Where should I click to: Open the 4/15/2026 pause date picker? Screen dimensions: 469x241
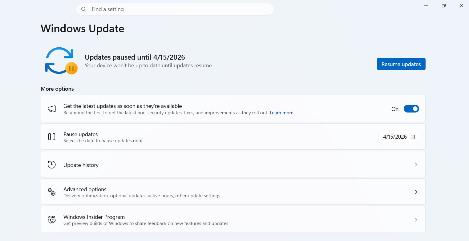click(395, 137)
